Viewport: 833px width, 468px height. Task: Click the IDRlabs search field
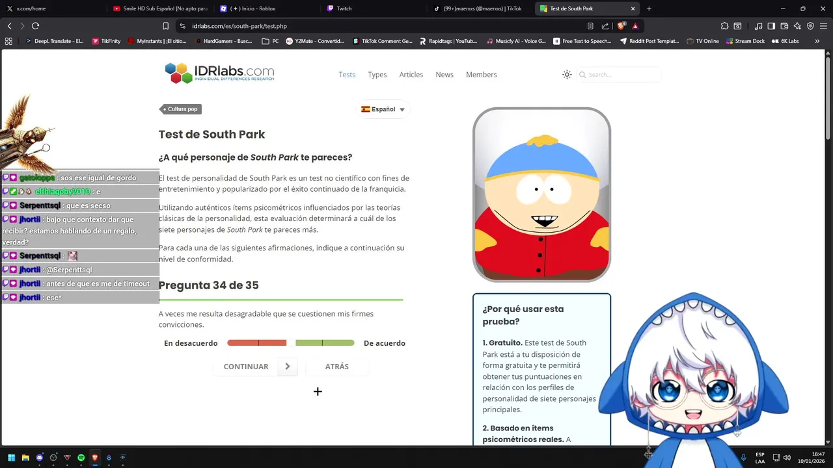(618, 75)
